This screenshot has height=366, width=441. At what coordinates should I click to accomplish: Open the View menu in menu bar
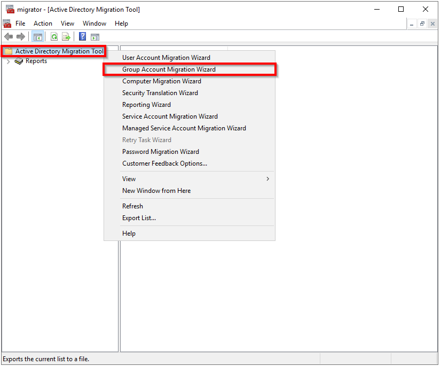point(67,24)
